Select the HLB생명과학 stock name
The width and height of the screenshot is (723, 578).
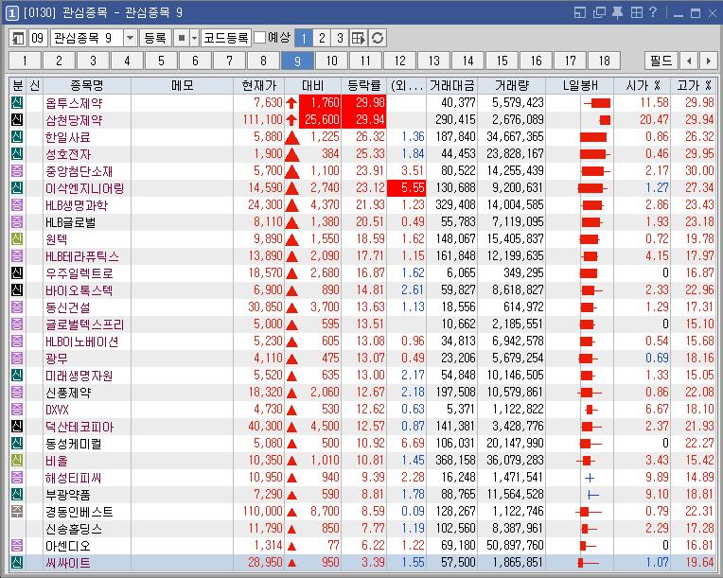(x=77, y=205)
